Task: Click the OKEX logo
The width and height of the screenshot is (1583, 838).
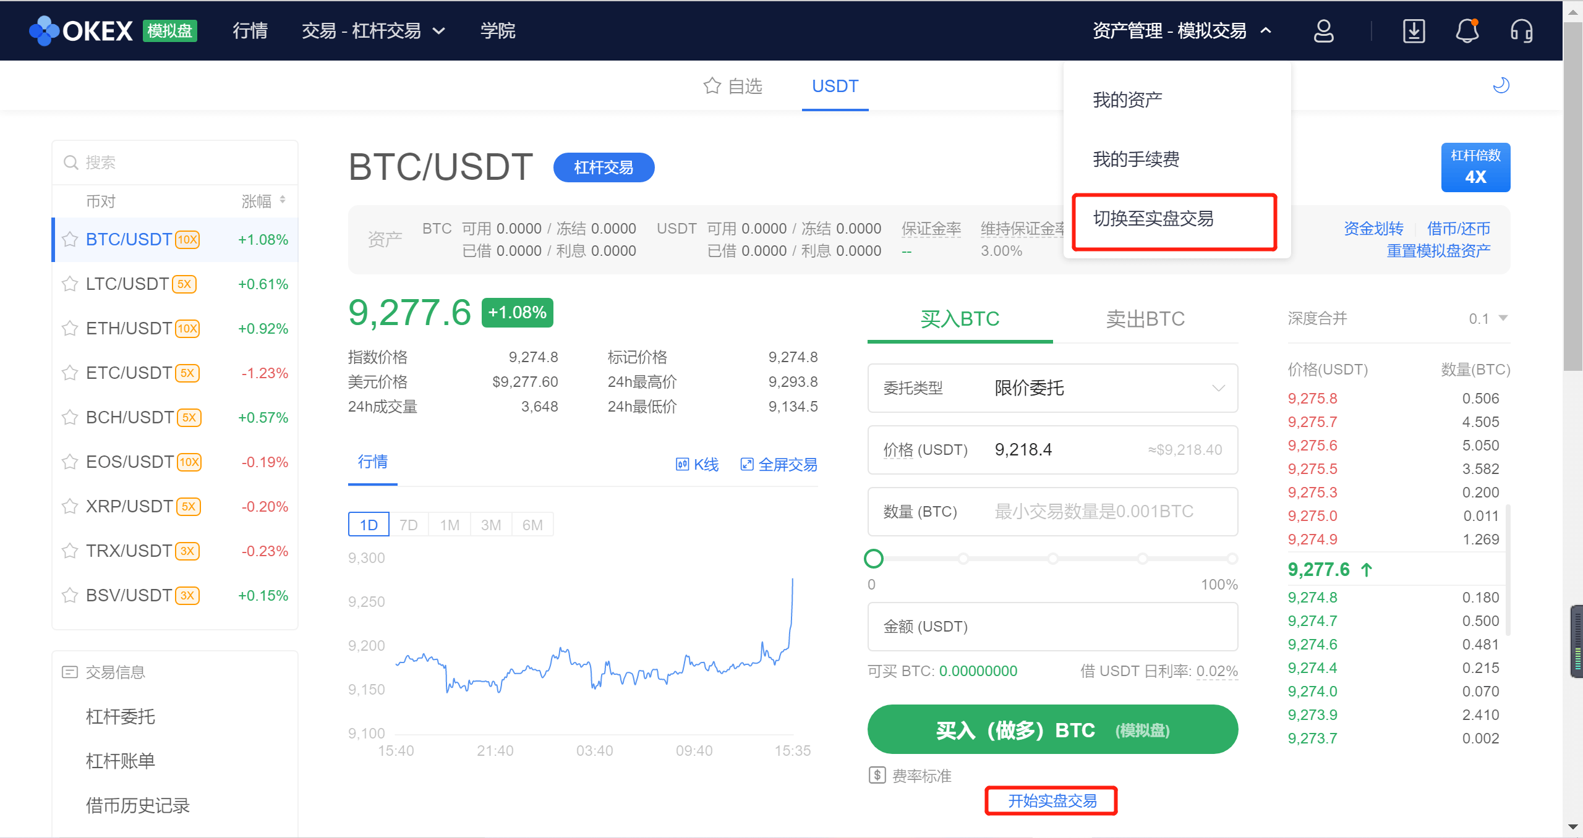Action: pos(81,31)
